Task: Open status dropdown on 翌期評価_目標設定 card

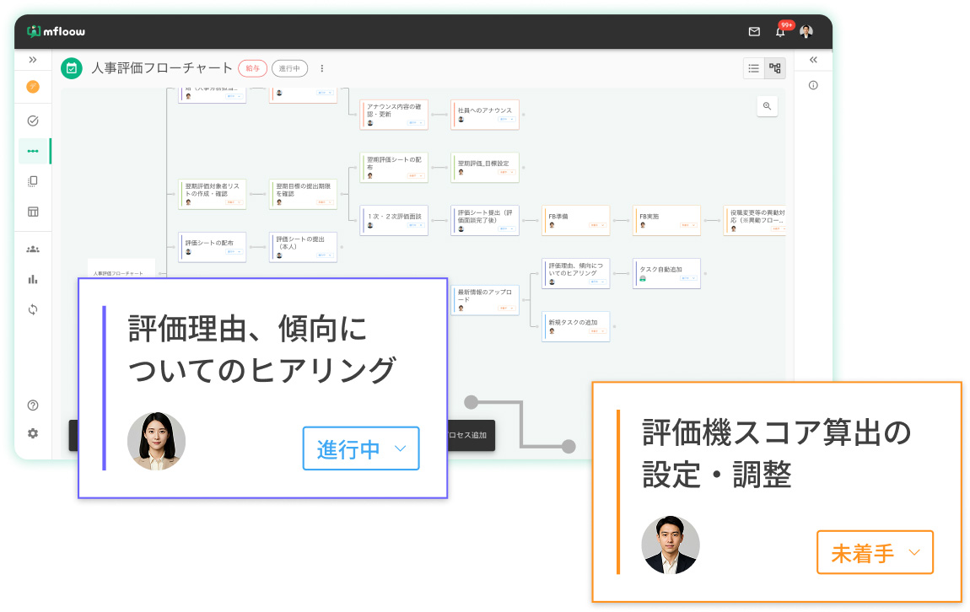Action: pos(506,173)
